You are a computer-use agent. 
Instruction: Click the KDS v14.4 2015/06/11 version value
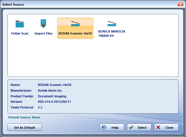54,102
